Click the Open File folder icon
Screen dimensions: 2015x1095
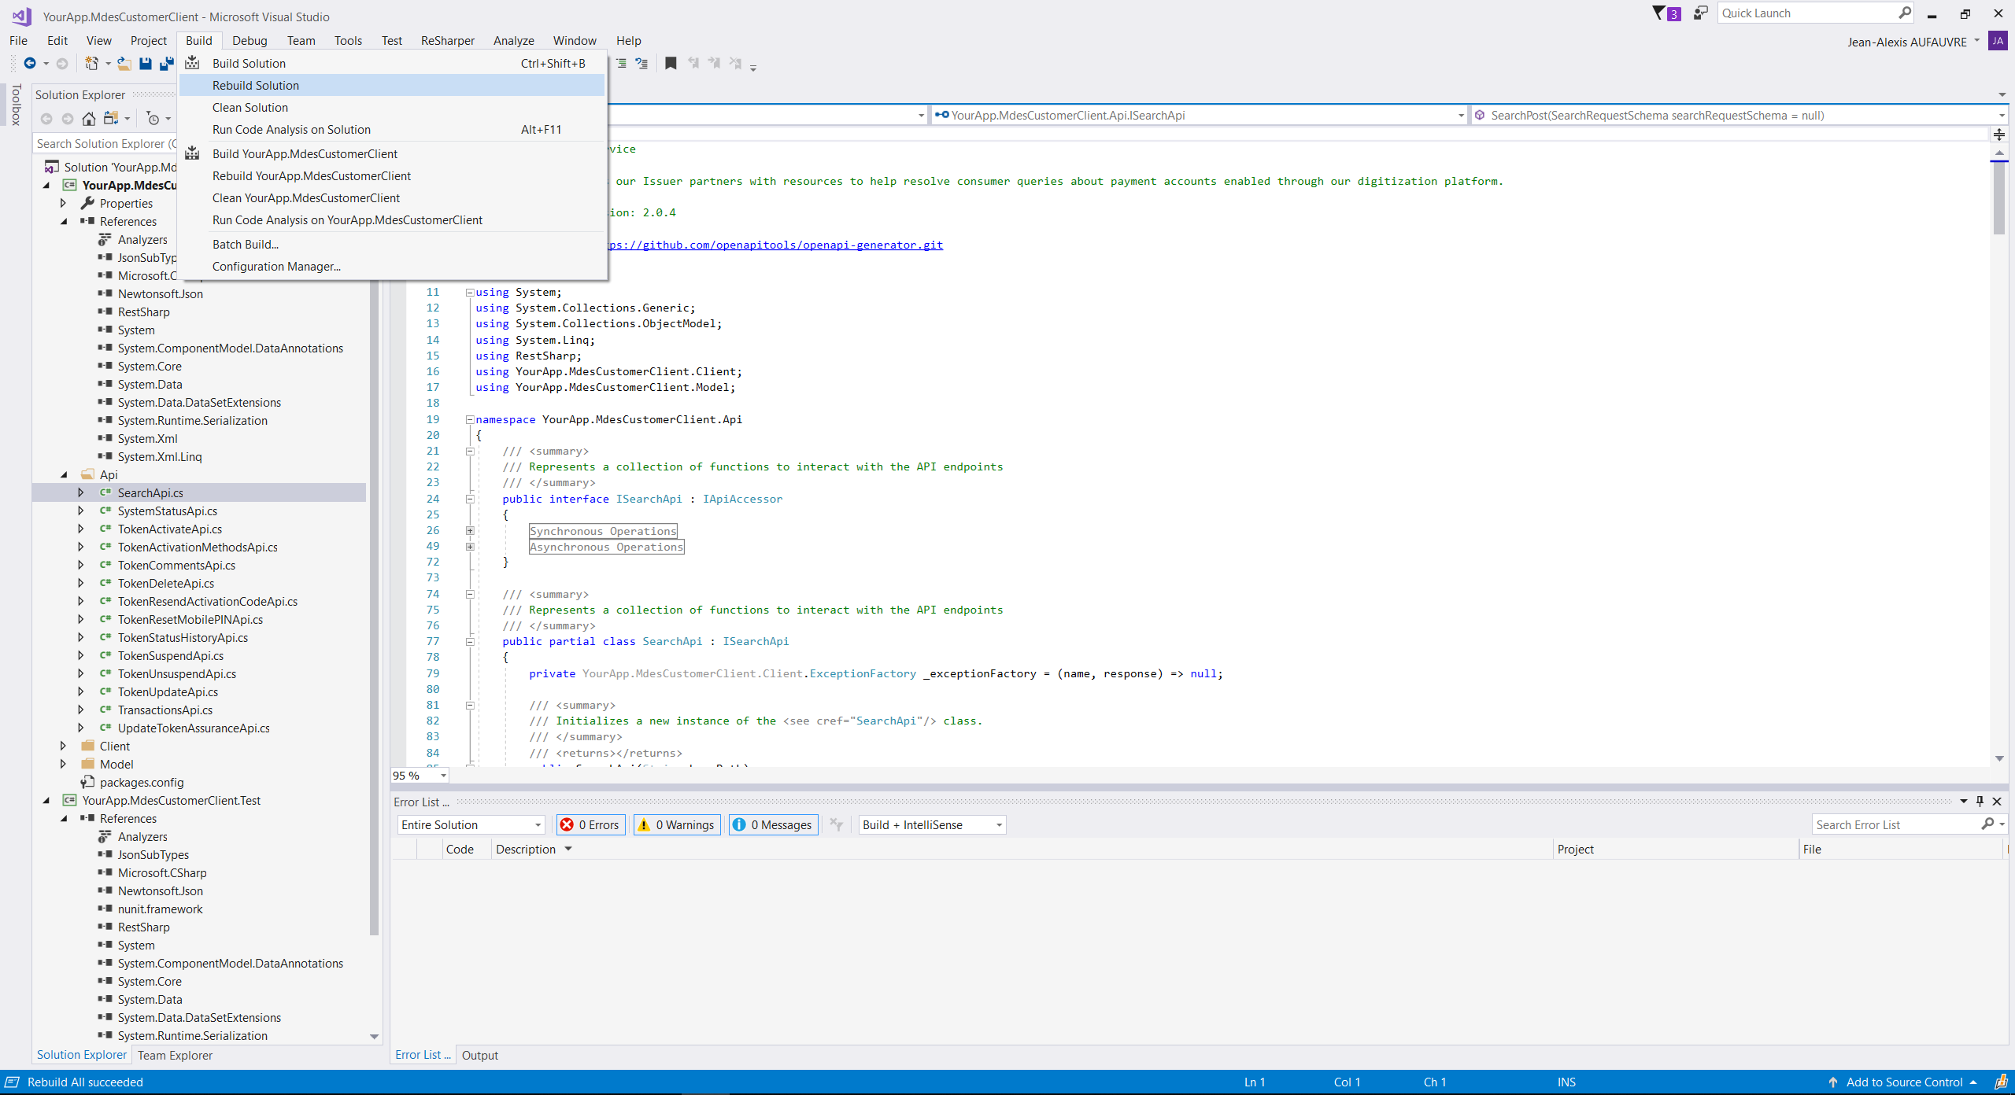pyautogui.click(x=124, y=63)
